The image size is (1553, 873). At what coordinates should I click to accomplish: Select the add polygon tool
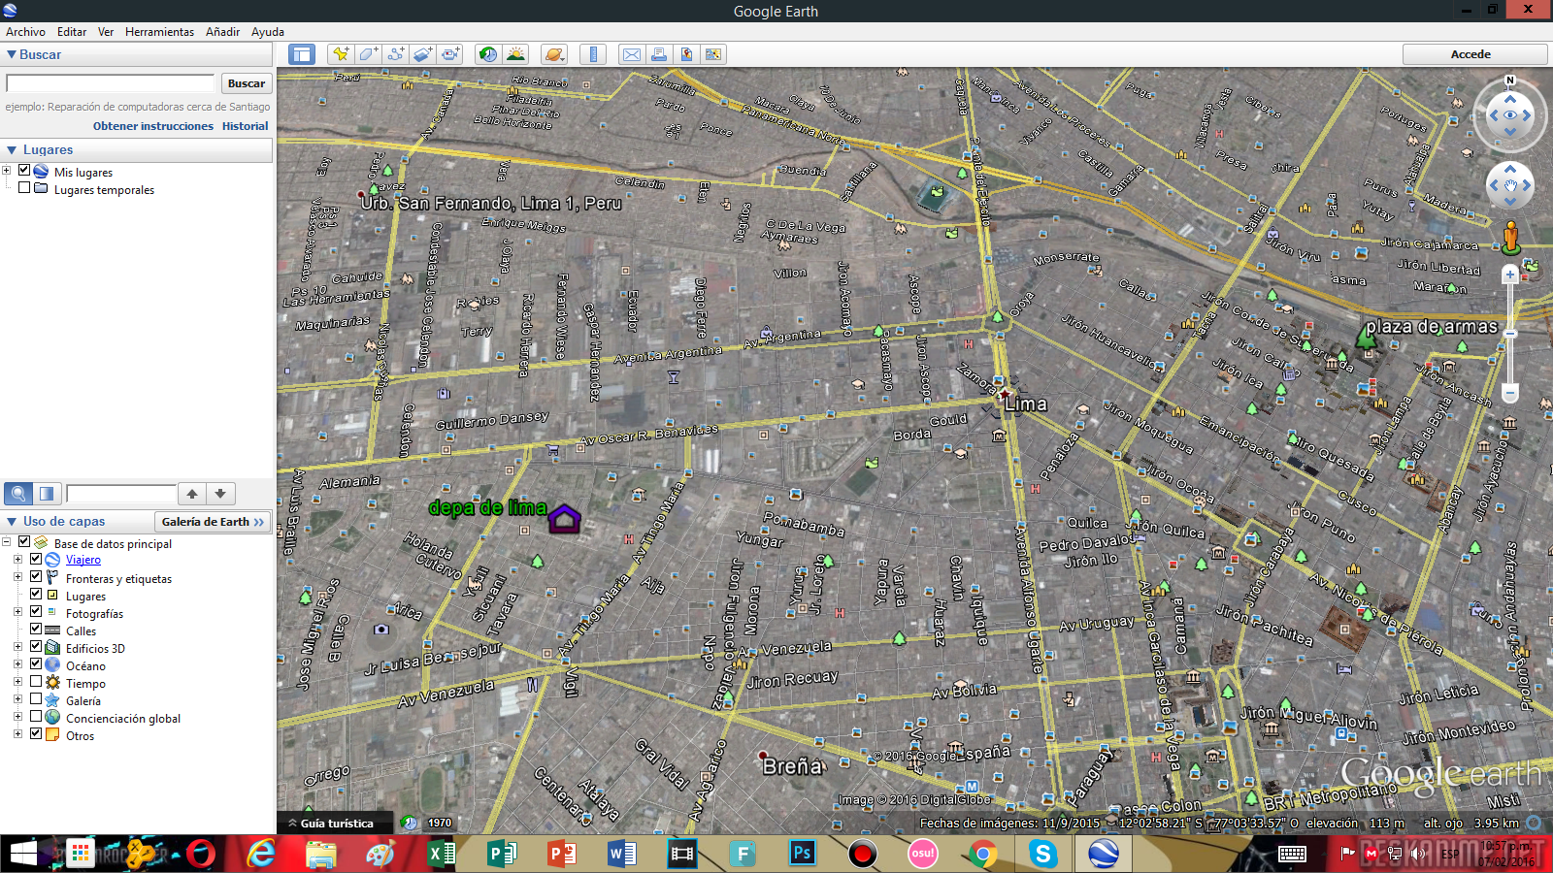tap(368, 54)
